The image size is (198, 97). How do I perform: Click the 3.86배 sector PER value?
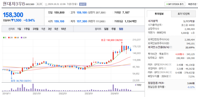[x=191, y=83]
